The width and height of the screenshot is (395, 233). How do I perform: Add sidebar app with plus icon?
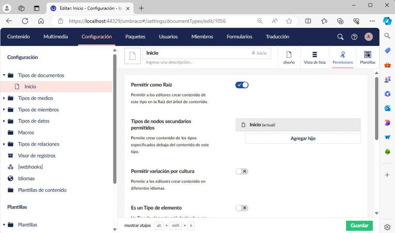(x=387, y=175)
